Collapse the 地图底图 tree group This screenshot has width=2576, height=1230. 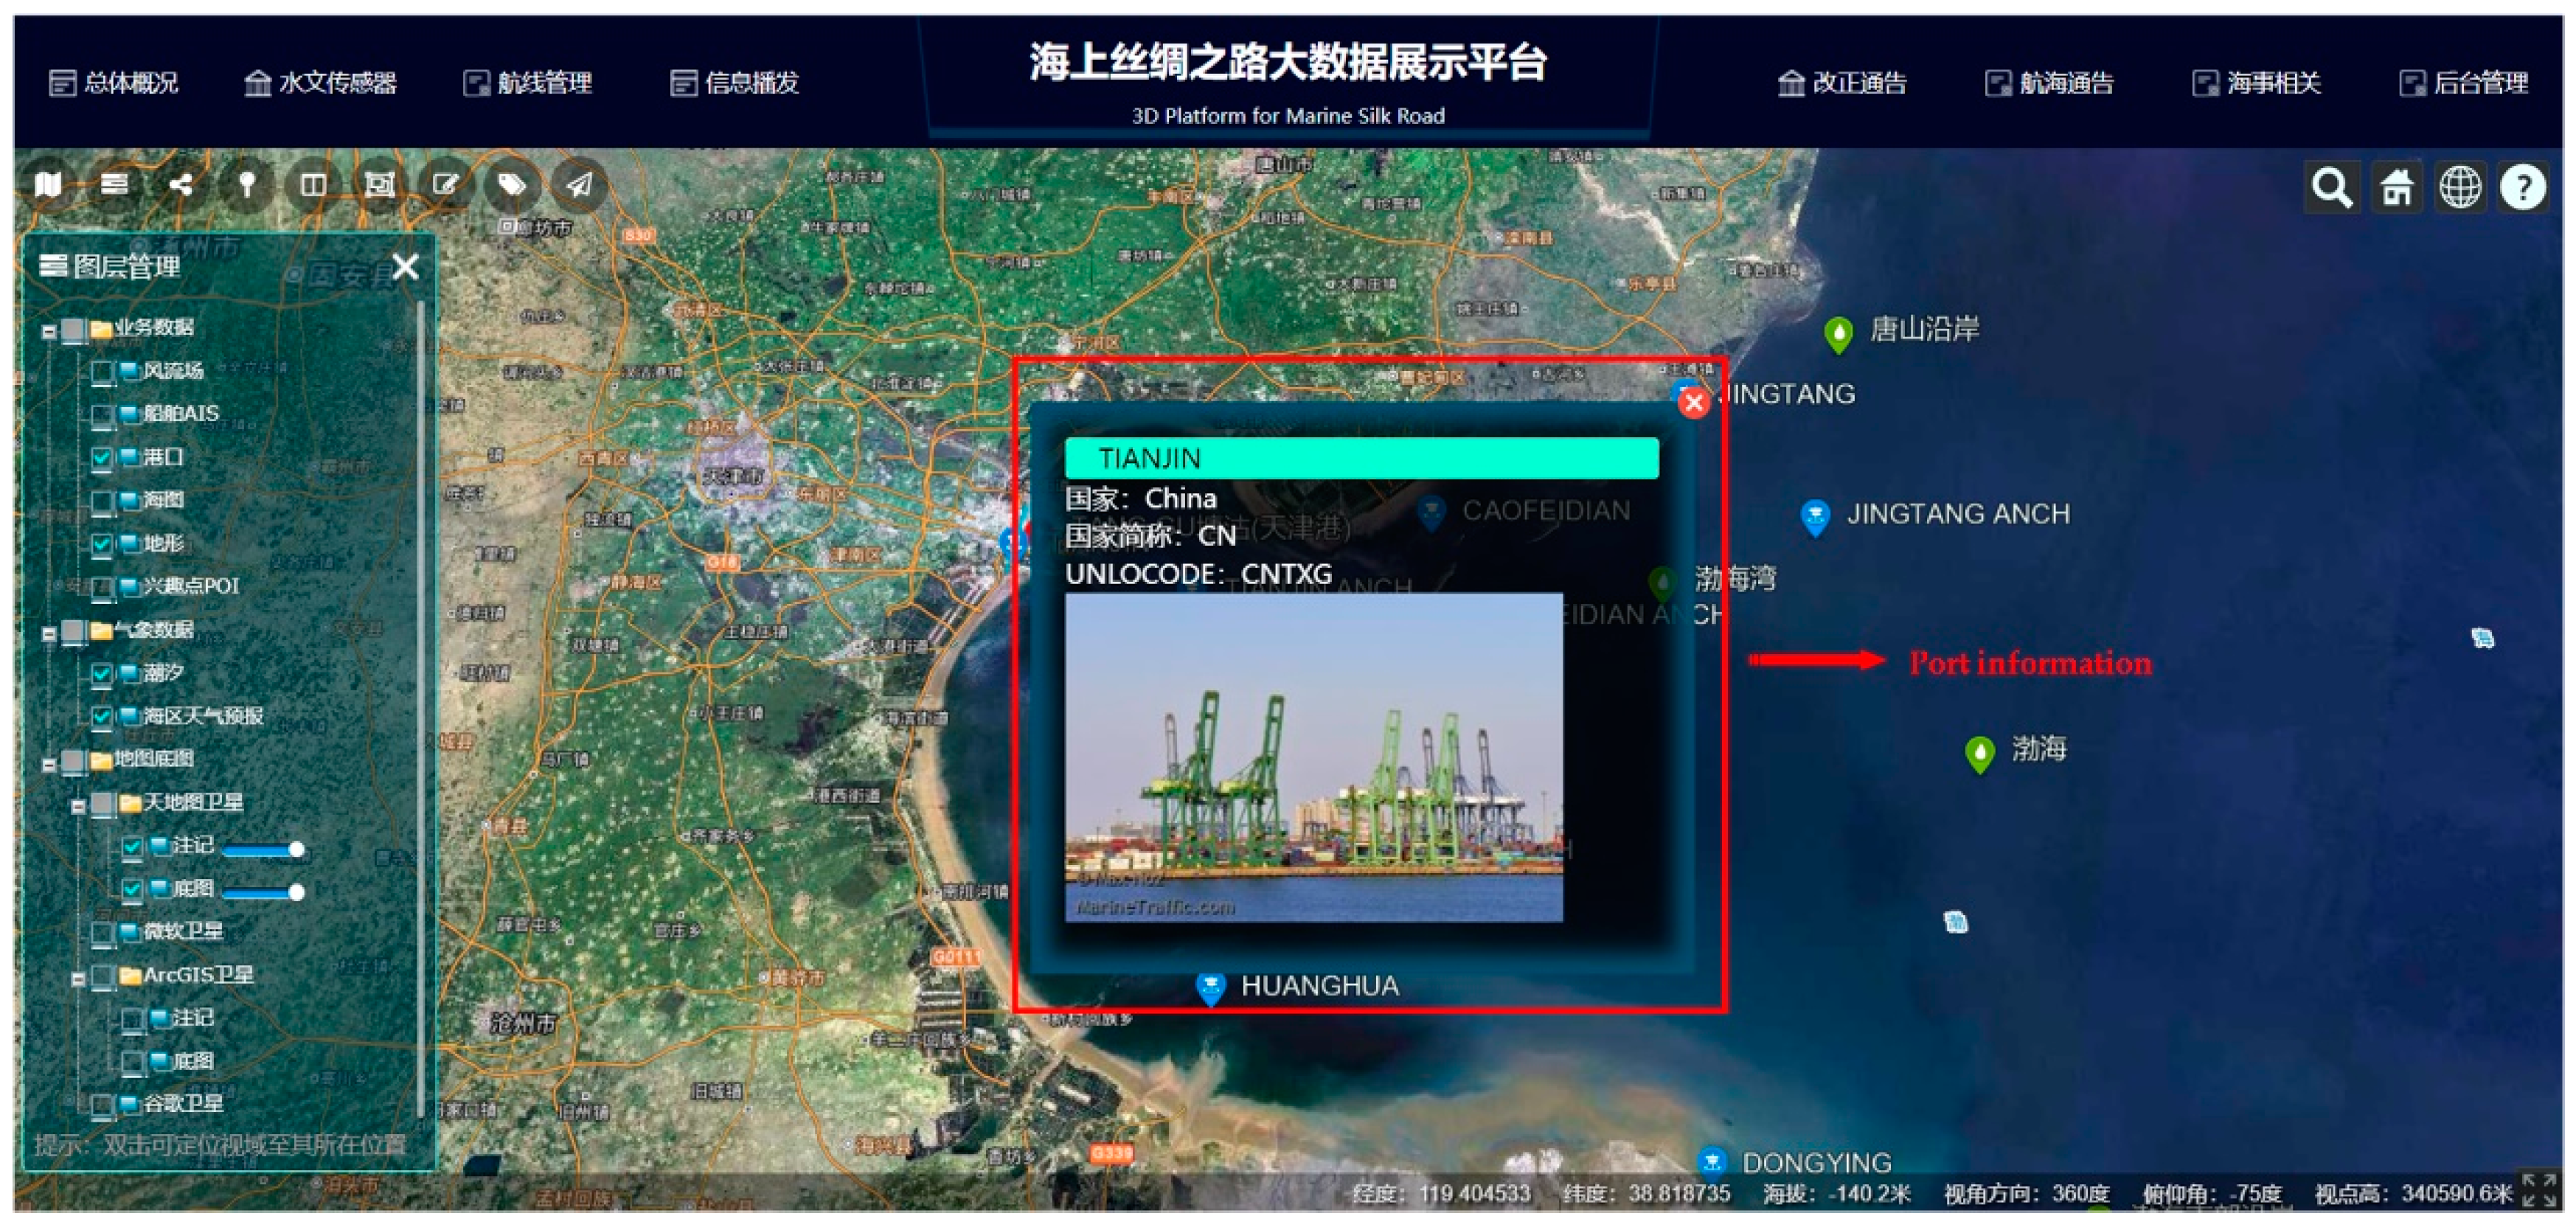tap(48, 763)
